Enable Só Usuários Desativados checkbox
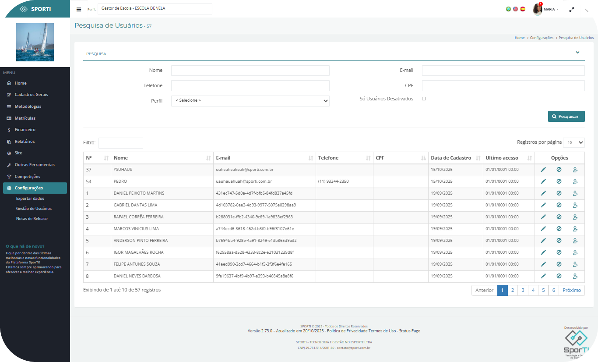 [x=424, y=99]
